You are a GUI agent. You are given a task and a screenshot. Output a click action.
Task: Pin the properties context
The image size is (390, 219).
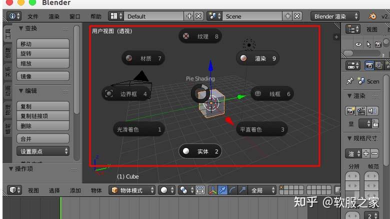pos(349,81)
